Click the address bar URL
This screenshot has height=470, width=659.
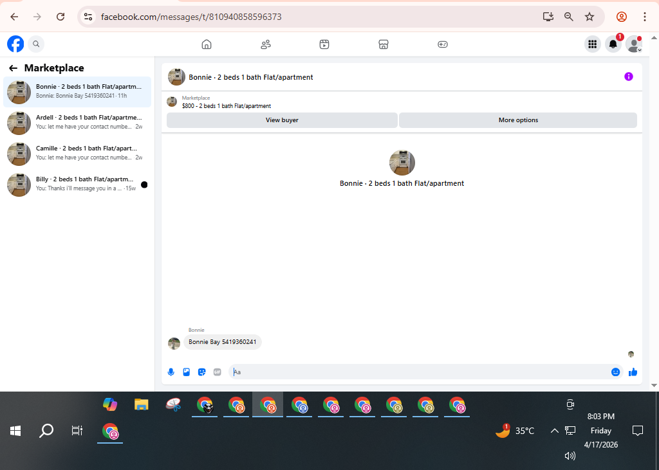pyautogui.click(x=191, y=17)
